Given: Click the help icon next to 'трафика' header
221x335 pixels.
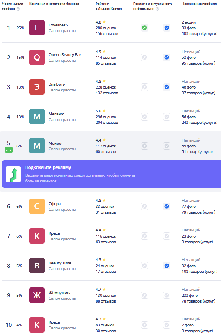Looking at the screenshot, I should [18, 9].
